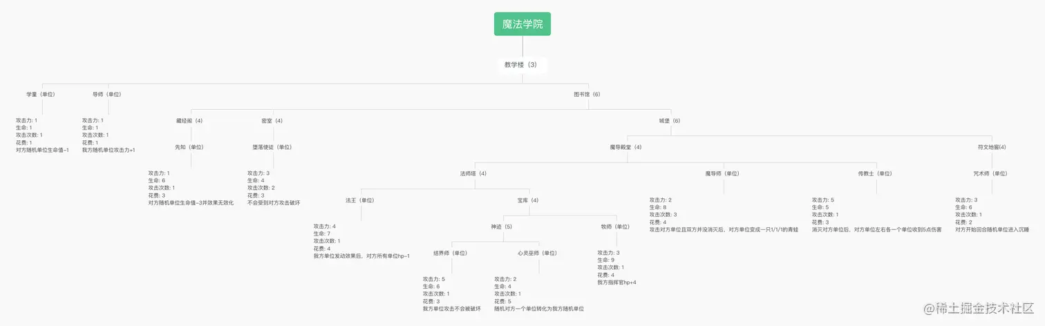Viewport: 1045px width, 326px height.
Task: Click the text 不会受到对方攻击破坏
Action: pyautogui.click(x=274, y=203)
